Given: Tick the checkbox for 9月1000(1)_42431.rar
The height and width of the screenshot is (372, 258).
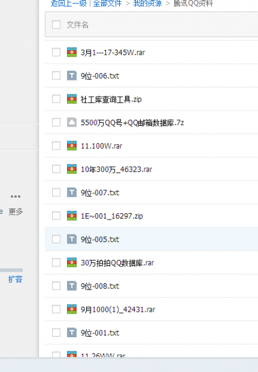Looking at the screenshot, I should [56, 309].
